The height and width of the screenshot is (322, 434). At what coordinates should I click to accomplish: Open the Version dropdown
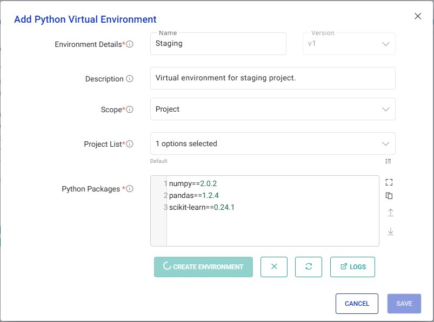[385, 43]
